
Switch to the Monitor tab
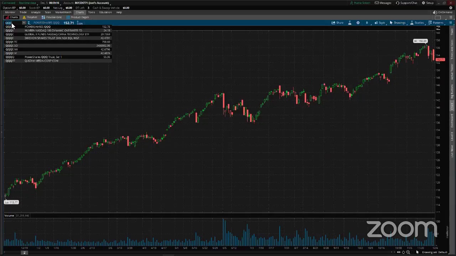click(x=10, y=12)
